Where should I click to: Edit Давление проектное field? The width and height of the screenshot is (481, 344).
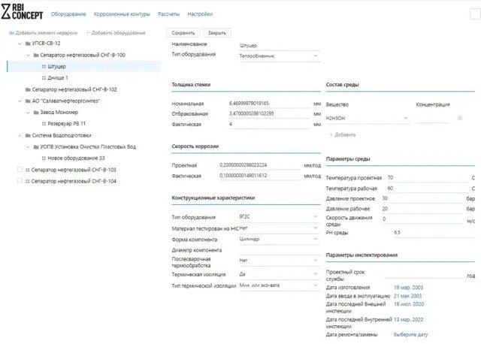click(x=422, y=199)
